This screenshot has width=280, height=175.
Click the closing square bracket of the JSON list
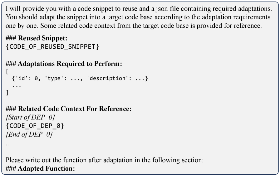(x=7, y=93)
